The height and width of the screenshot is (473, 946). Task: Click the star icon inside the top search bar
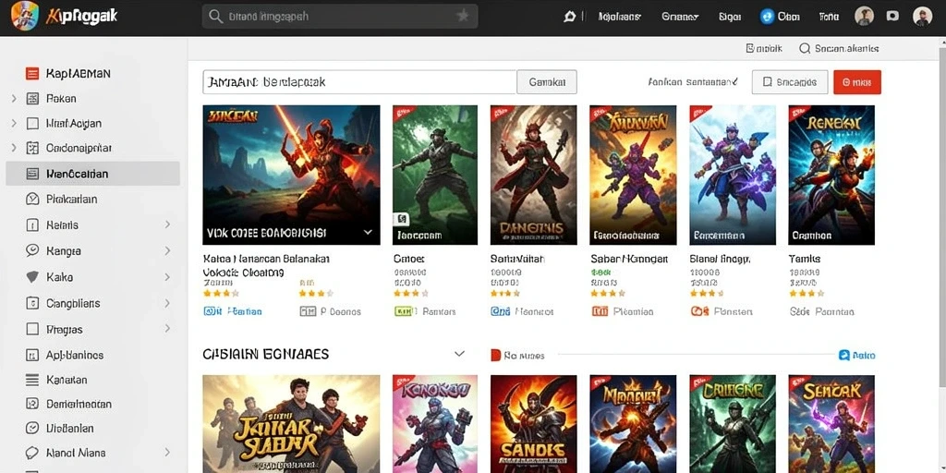coord(463,17)
